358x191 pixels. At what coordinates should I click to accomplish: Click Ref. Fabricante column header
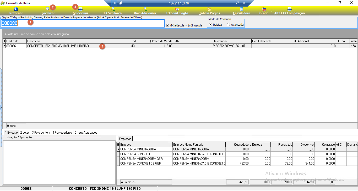pyautogui.click(x=271, y=41)
